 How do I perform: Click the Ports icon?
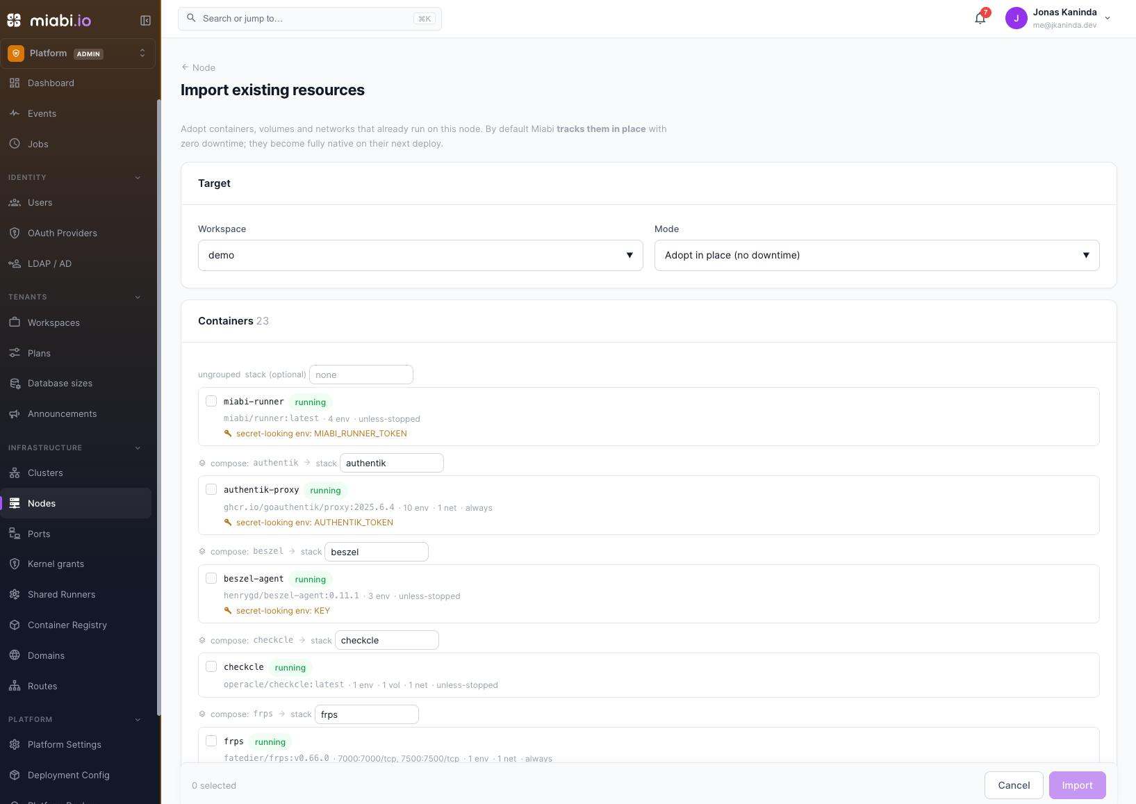click(15, 534)
